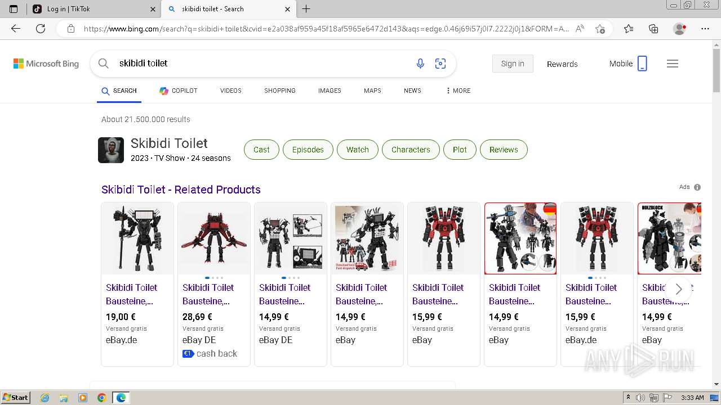Open tab actions menu icon
Viewport: 721px width, 405px height.
pos(14,9)
